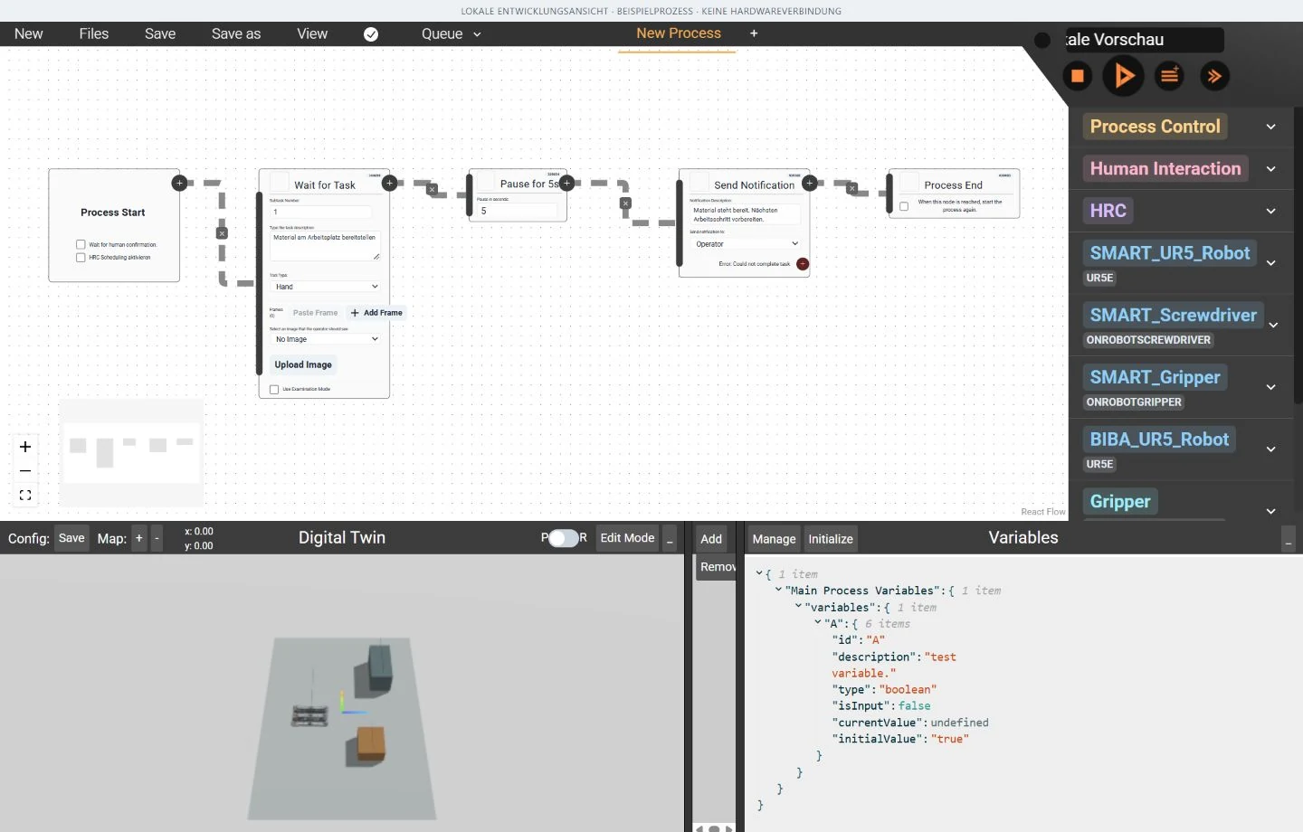Zoom out on the flow canvas
The height and width of the screenshot is (832, 1303).
[25, 471]
